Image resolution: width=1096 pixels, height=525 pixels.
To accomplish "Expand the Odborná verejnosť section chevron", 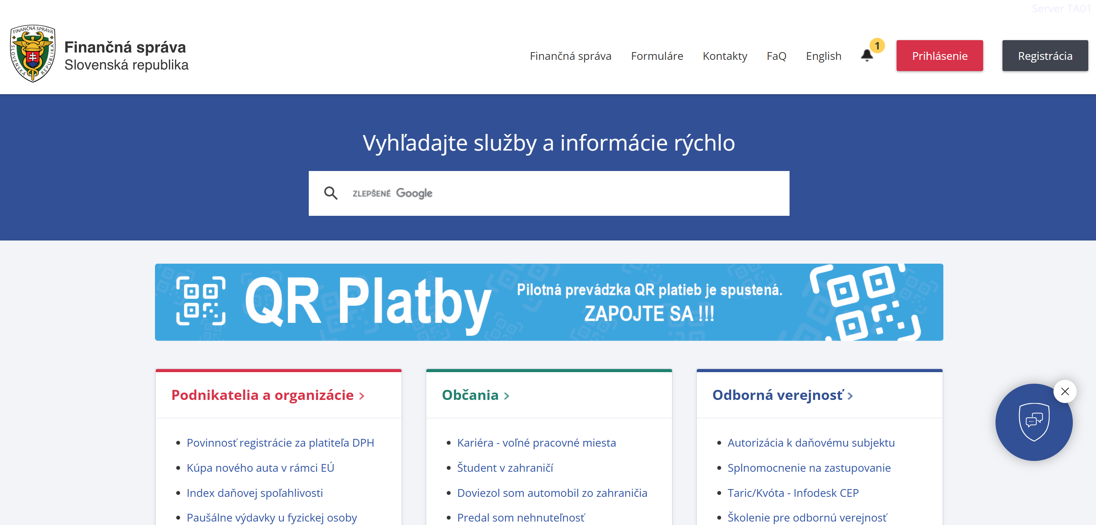I will pos(850,396).
